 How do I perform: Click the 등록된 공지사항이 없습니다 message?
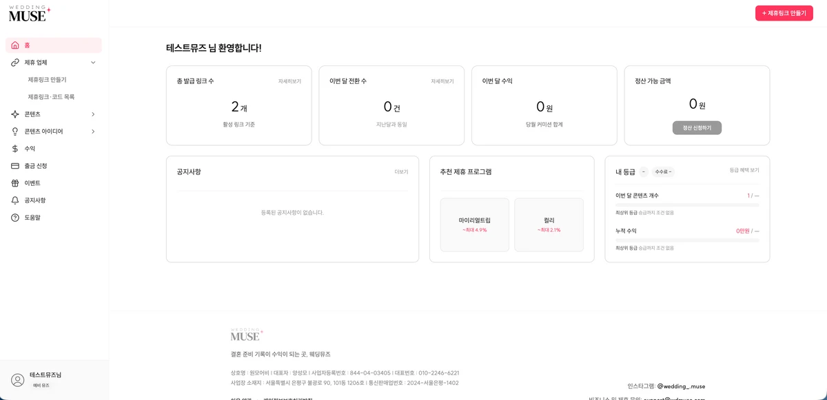tap(292, 213)
